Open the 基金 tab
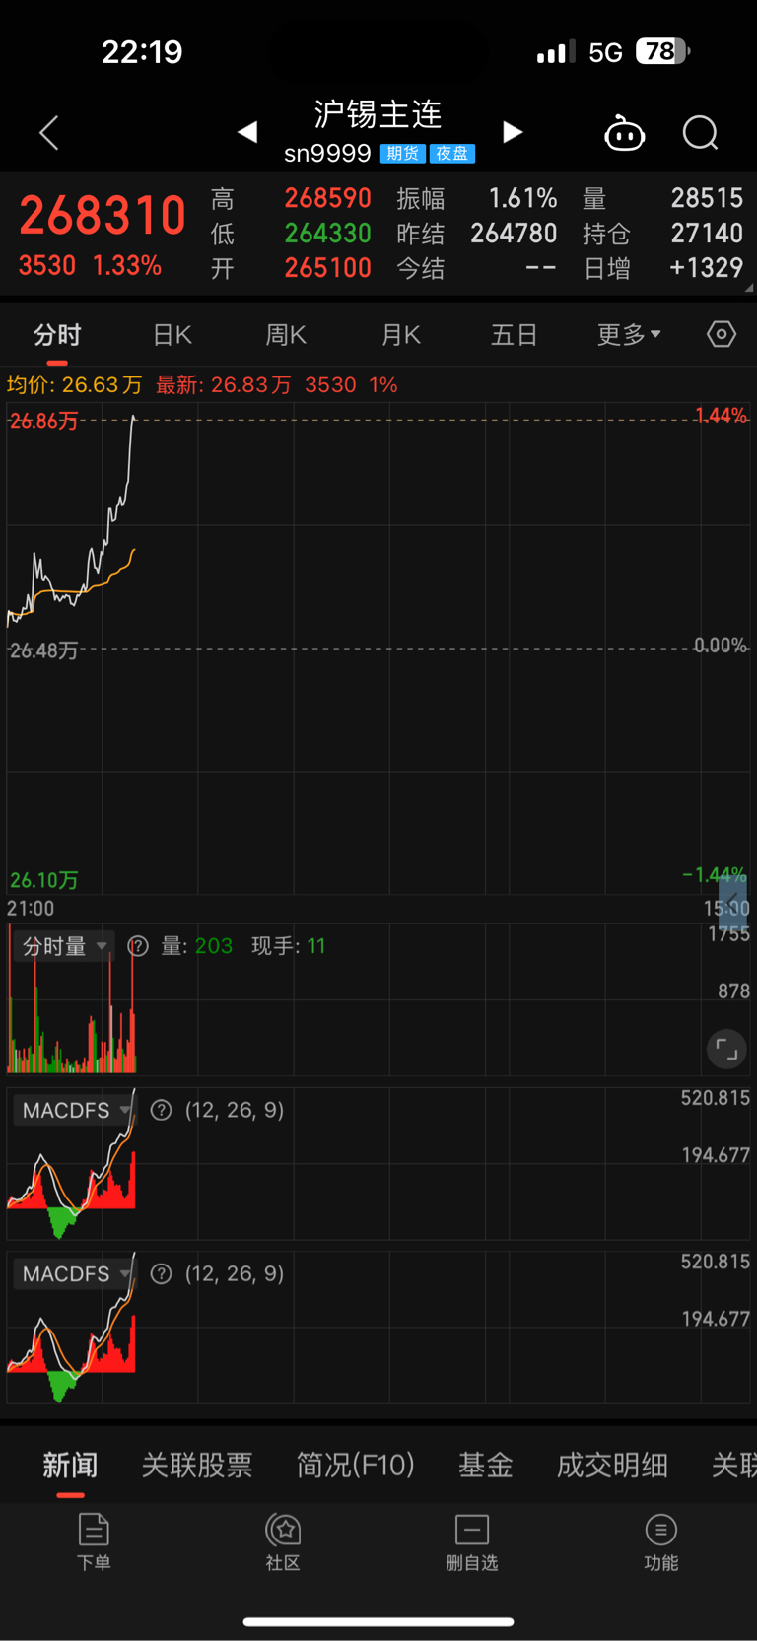Viewport: 757px width, 1641px height. 486,1465
